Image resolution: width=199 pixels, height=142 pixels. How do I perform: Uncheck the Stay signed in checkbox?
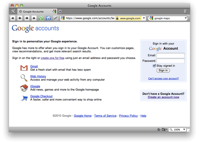[154, 66]
